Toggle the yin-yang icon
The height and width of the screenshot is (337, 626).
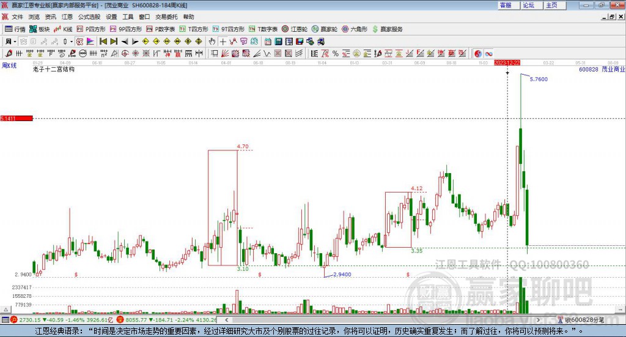478,53
